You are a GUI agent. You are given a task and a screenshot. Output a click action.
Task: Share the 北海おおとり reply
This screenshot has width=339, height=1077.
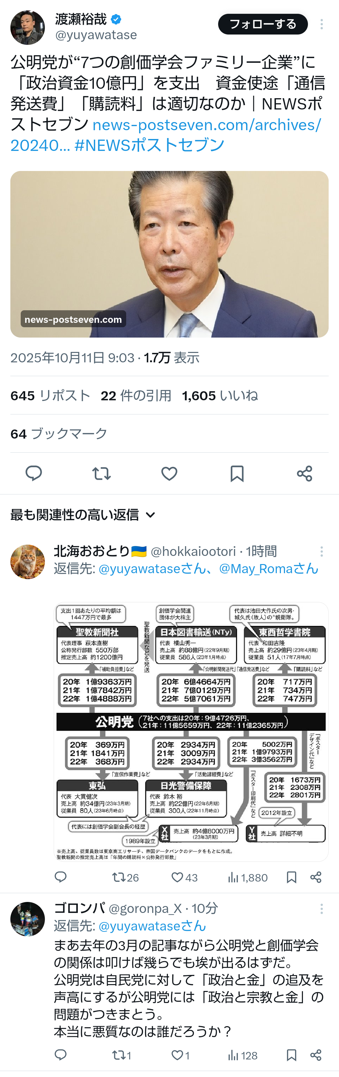[316, 877]
